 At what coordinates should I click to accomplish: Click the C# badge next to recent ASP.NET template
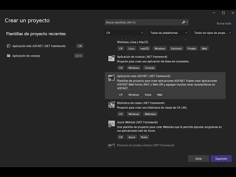tap(80, 46)
